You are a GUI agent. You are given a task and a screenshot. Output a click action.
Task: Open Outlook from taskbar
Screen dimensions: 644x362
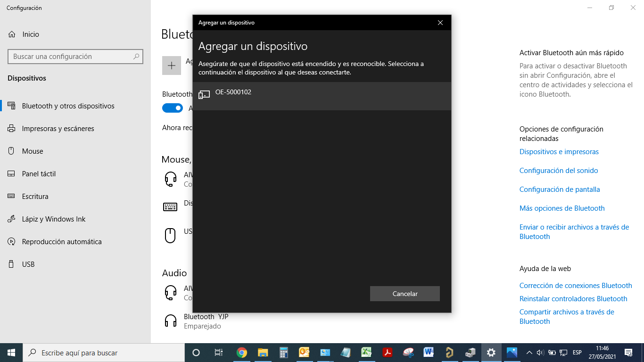coord(304,353)
